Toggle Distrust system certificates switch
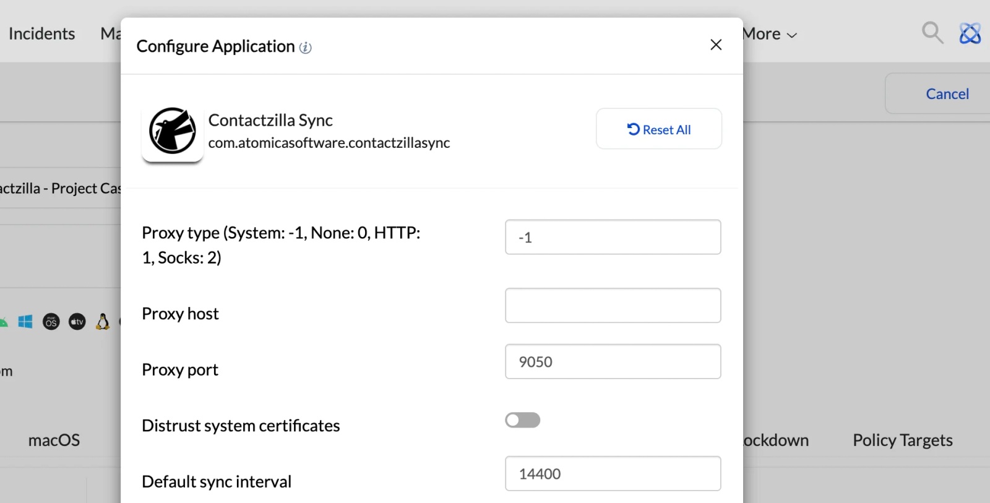Image resolution: width=990 pixels, height=503 pixels. [x=523, y=420]
